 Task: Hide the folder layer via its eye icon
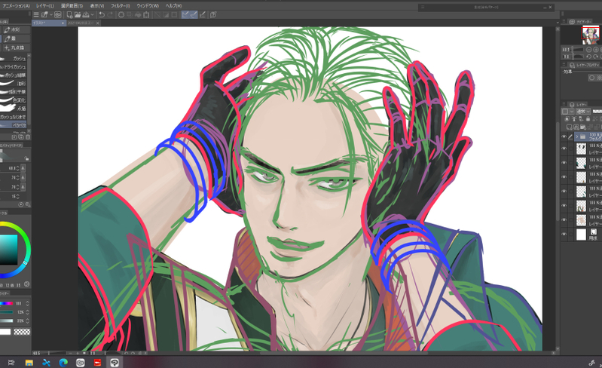tap(564, 136)
